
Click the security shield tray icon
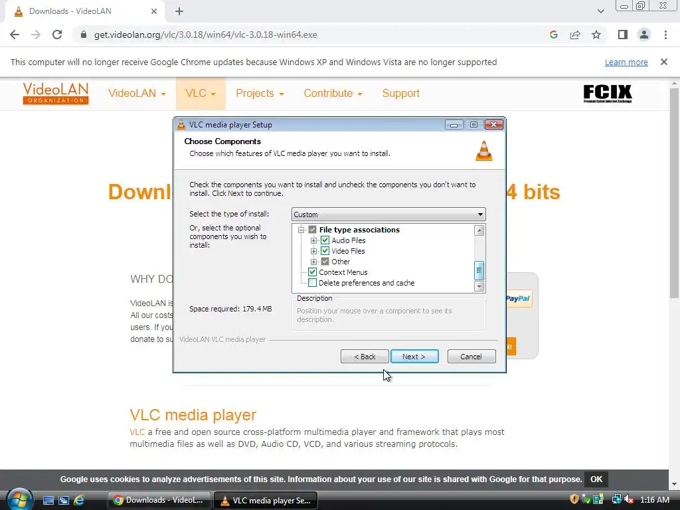[574, 499]
